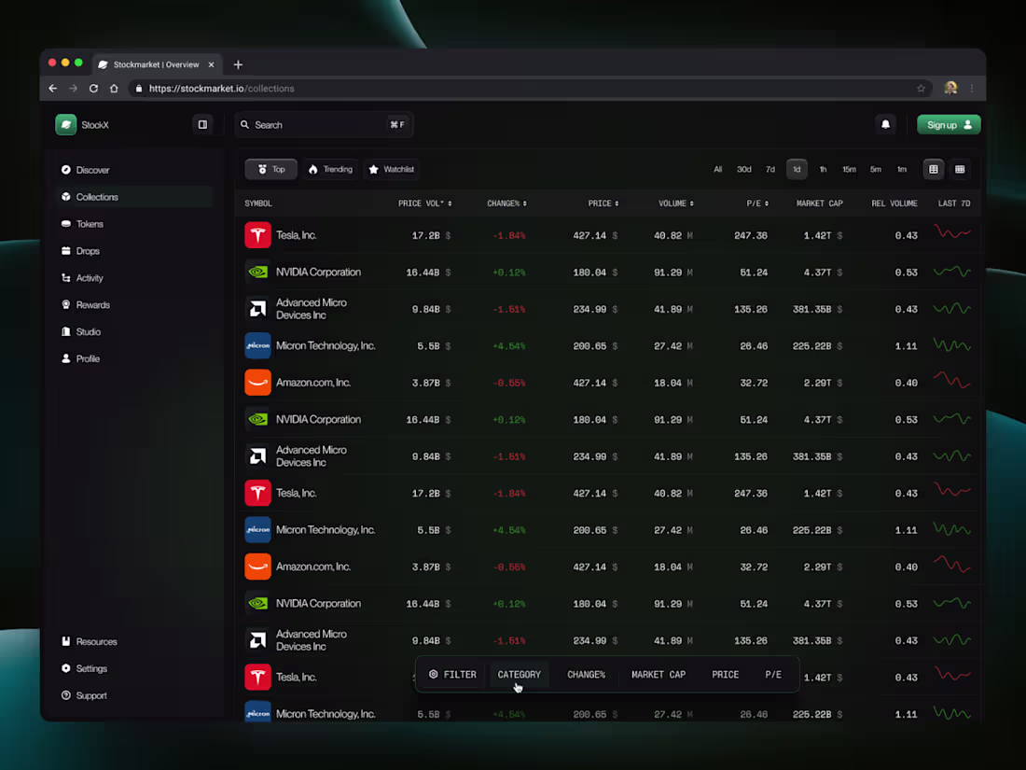Sort by PRICE VOL column
1026x770 pixels.
click(x=424, y=203)
